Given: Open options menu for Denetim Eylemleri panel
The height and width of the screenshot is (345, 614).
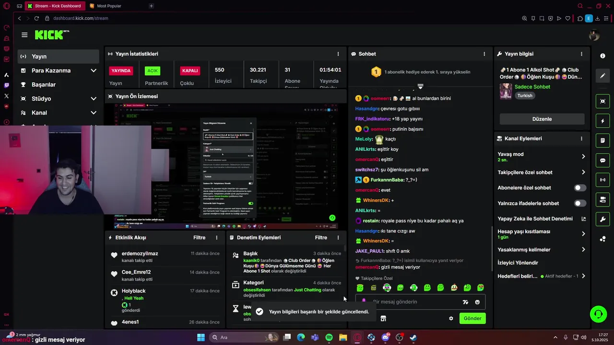Looking at the screenshot, I should click(338, 238).
